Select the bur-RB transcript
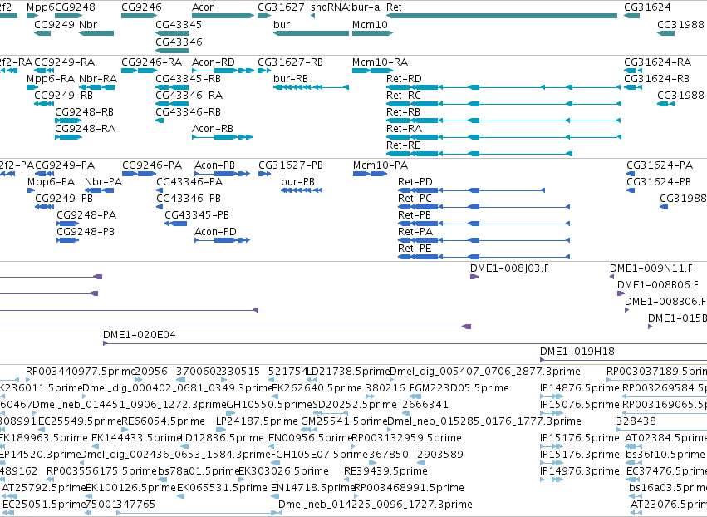Viewport: 707px width, 517px height. [x=311, y=87]
